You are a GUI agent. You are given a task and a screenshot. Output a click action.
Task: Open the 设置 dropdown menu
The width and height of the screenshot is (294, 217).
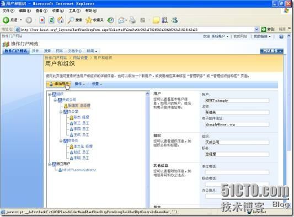(97, 84)
